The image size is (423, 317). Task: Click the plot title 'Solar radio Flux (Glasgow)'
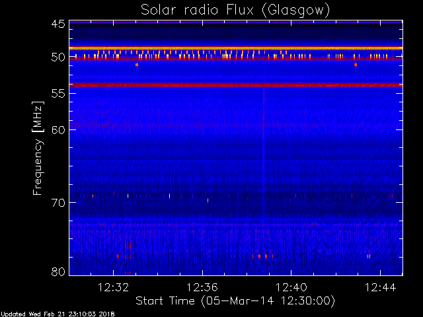[x=235, y=11]
